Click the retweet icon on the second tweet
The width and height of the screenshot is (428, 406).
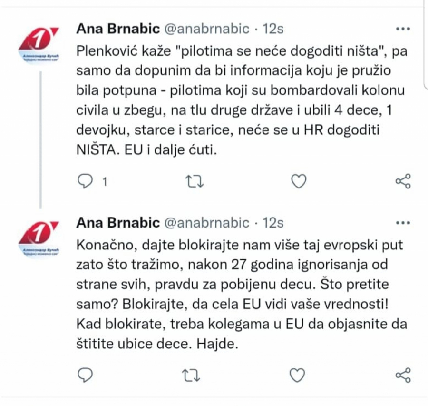[192, 376]
